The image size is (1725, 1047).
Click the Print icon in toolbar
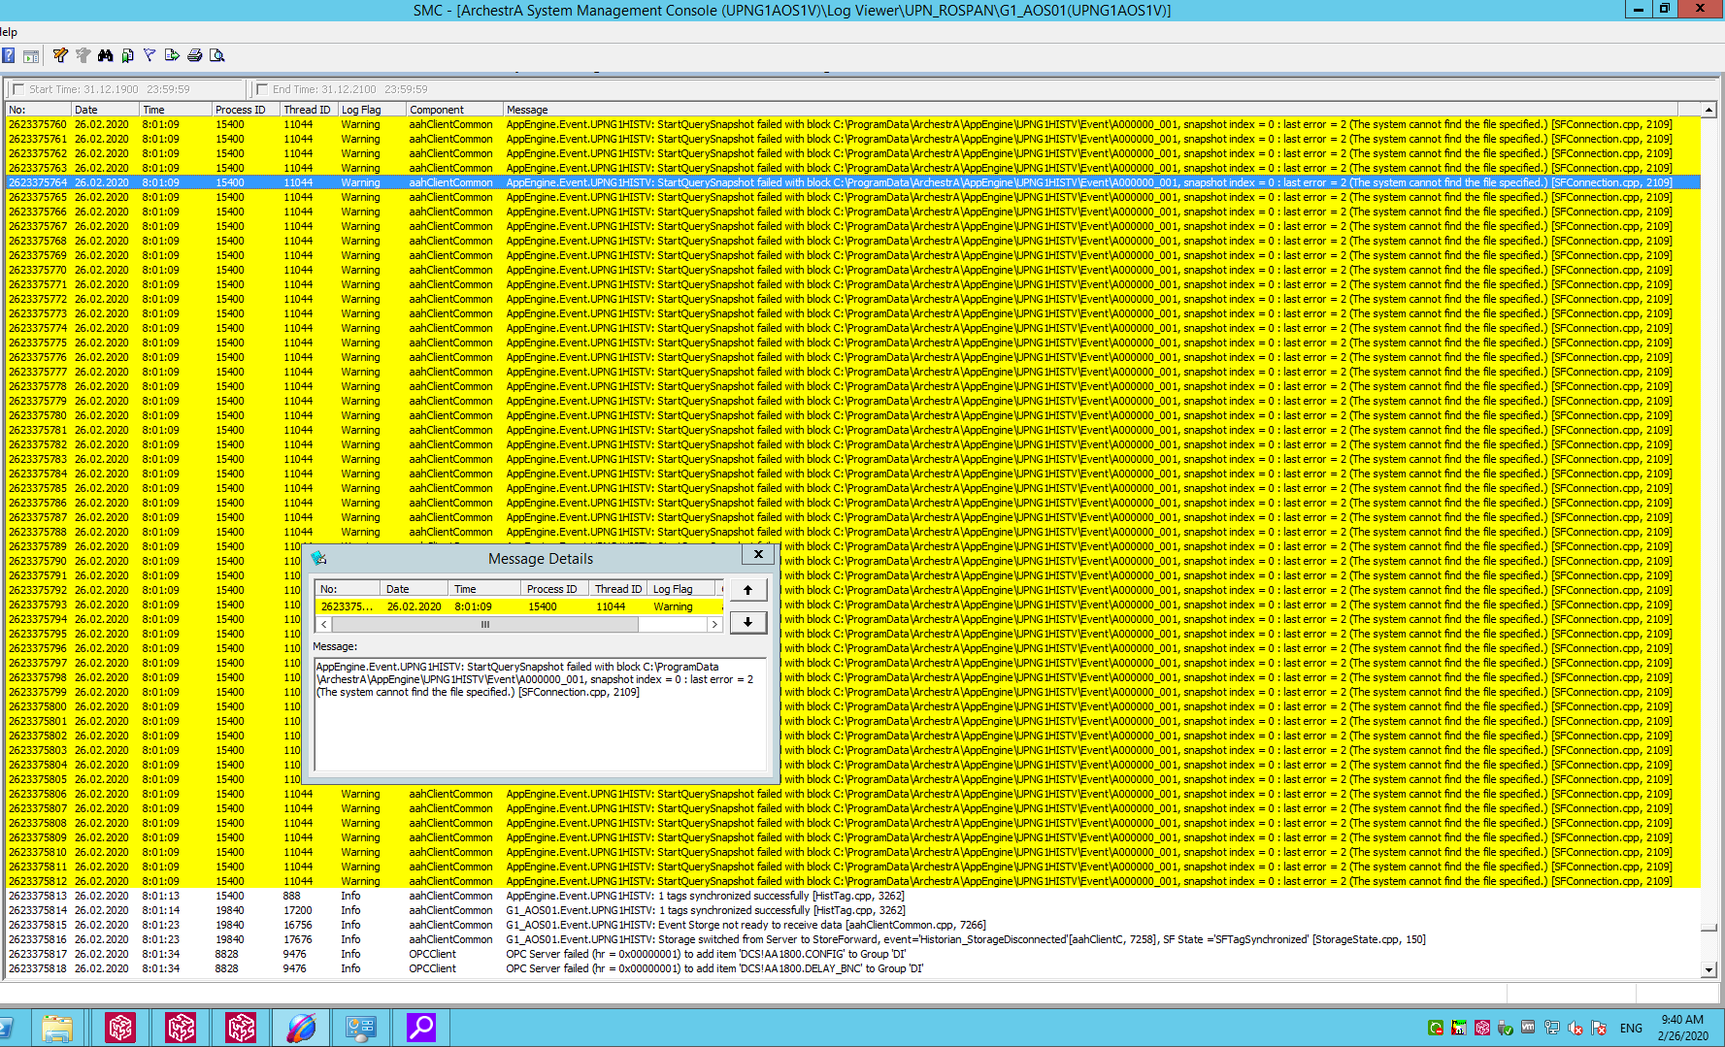[x=194, y=55]
